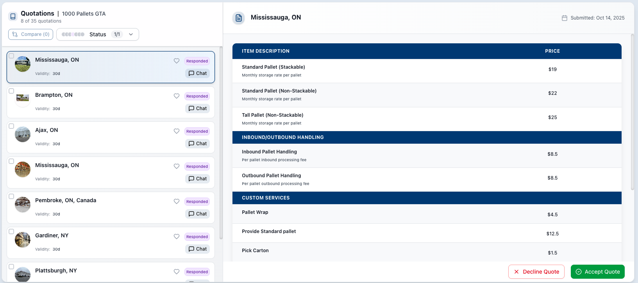Favorite the Gardiner, NY quotation heart
The height and width of the screenshot is (283, 638).
[x=177, y=237]
